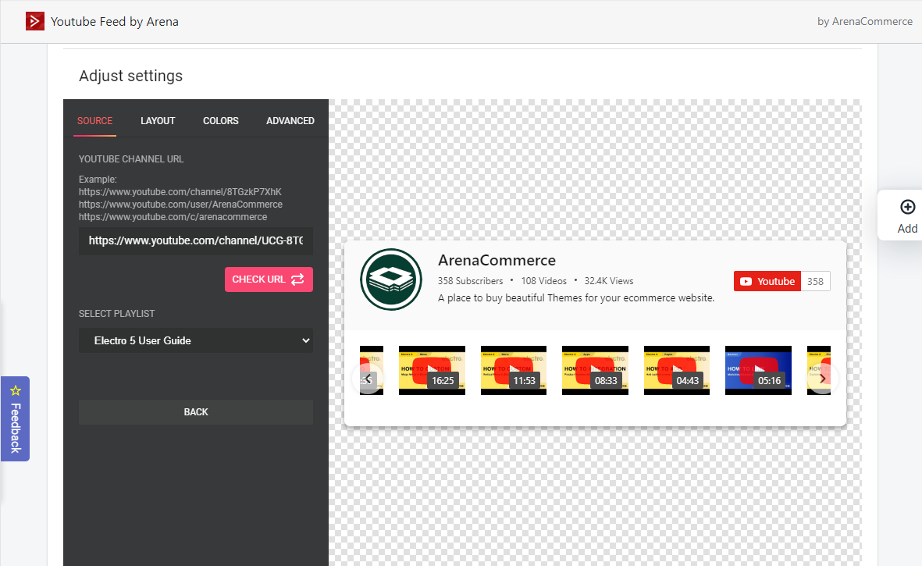Play the video thumbnail with duration 11:53

click(x=514, y=370)
